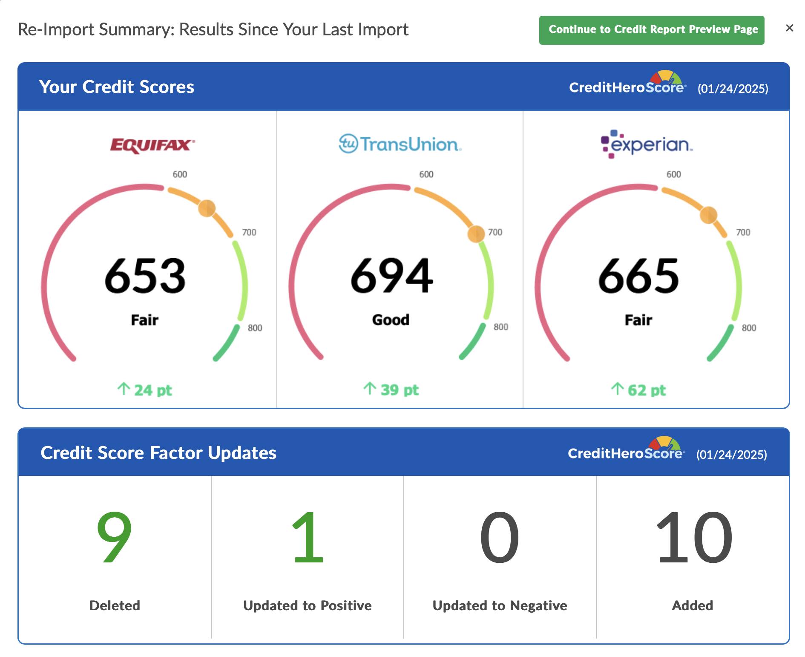Open the 0 Updated to Negative count
The image size is (805, 657).
[x=499, y=537]
